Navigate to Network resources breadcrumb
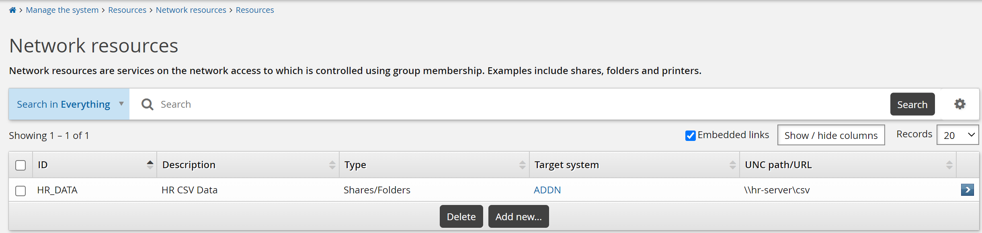 191,10
